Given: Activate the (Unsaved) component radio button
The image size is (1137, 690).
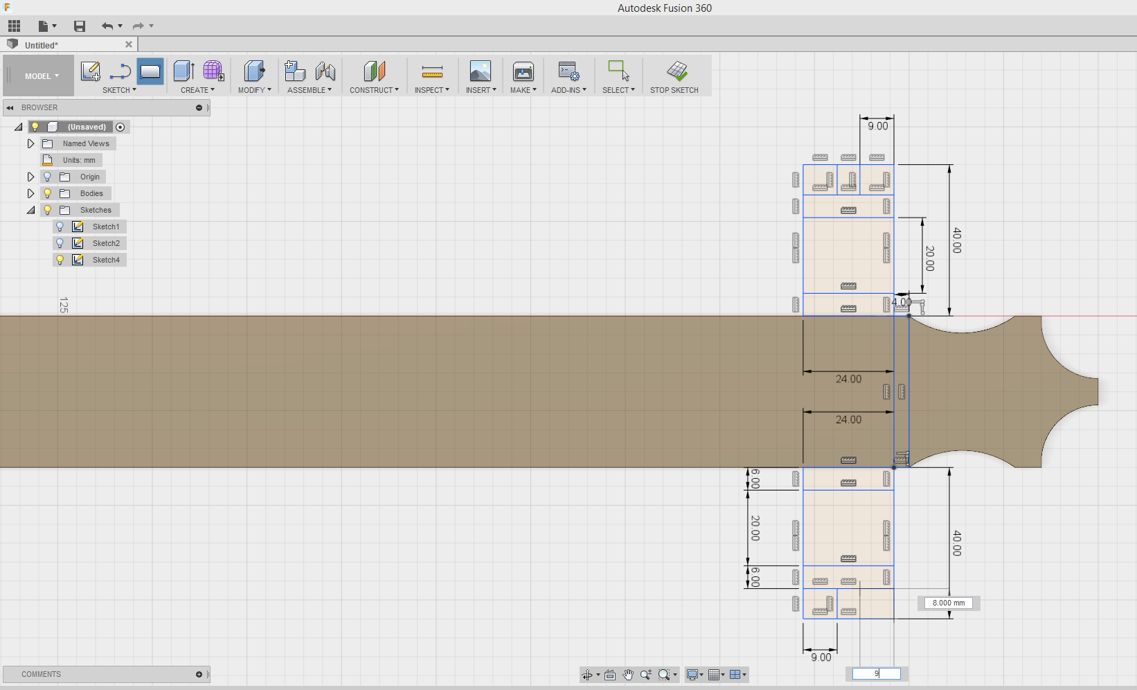Looking at the screenshot, I should coord(120,127).
